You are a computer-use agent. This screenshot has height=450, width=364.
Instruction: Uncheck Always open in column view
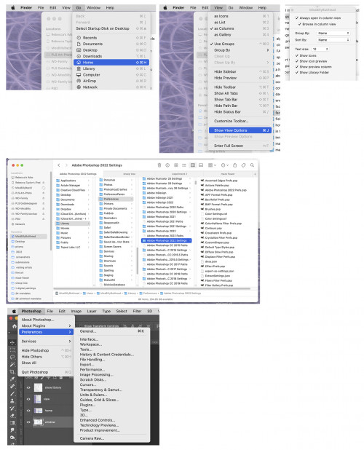297,18
